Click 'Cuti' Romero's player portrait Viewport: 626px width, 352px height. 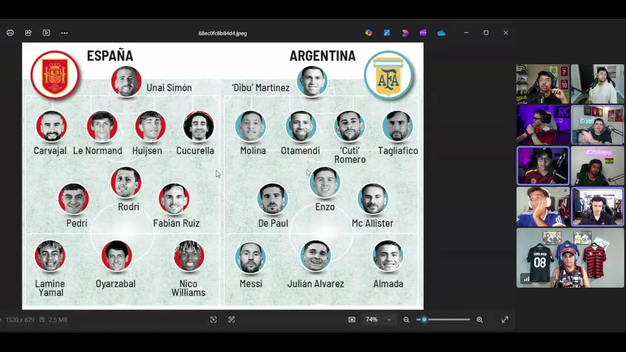coord(350,126)
